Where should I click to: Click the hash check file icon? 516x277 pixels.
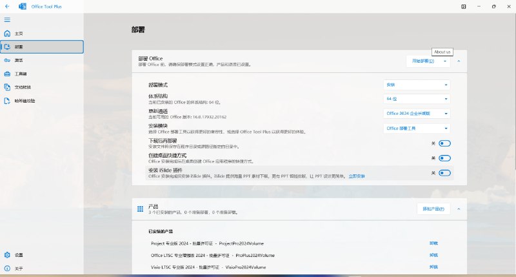(x=7, y=101)
